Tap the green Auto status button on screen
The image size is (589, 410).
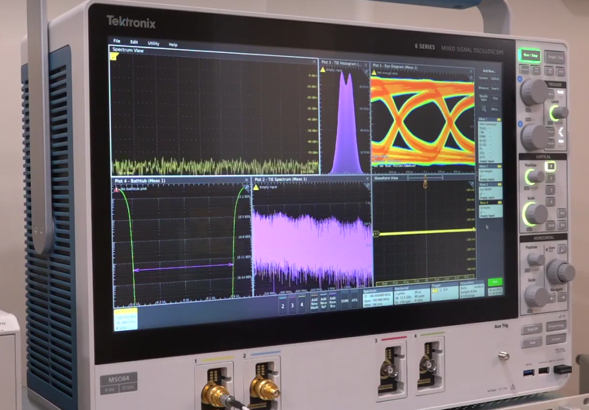[x=495, y=282]
